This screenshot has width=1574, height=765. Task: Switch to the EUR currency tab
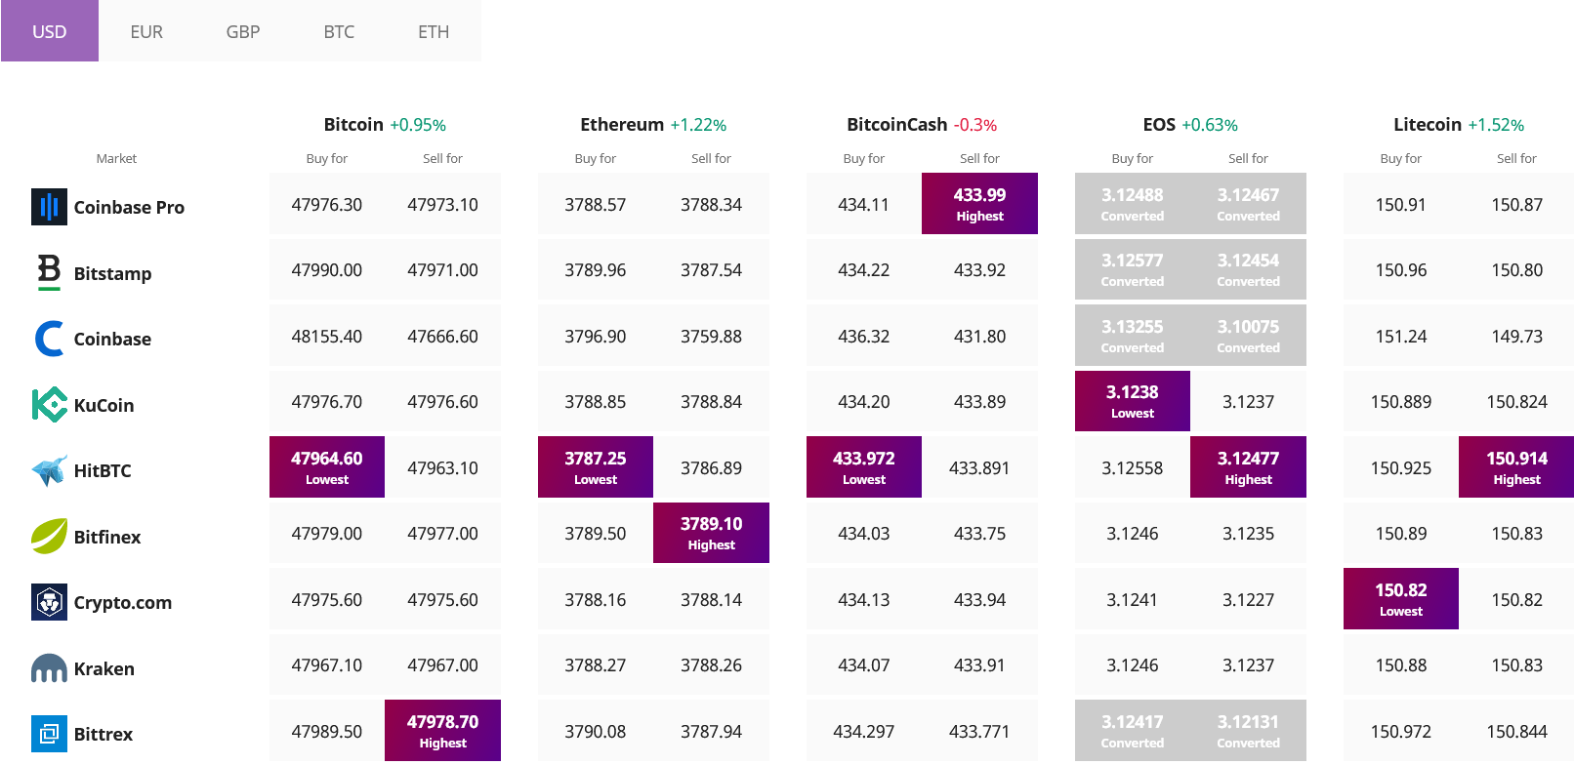coord(146,31)
